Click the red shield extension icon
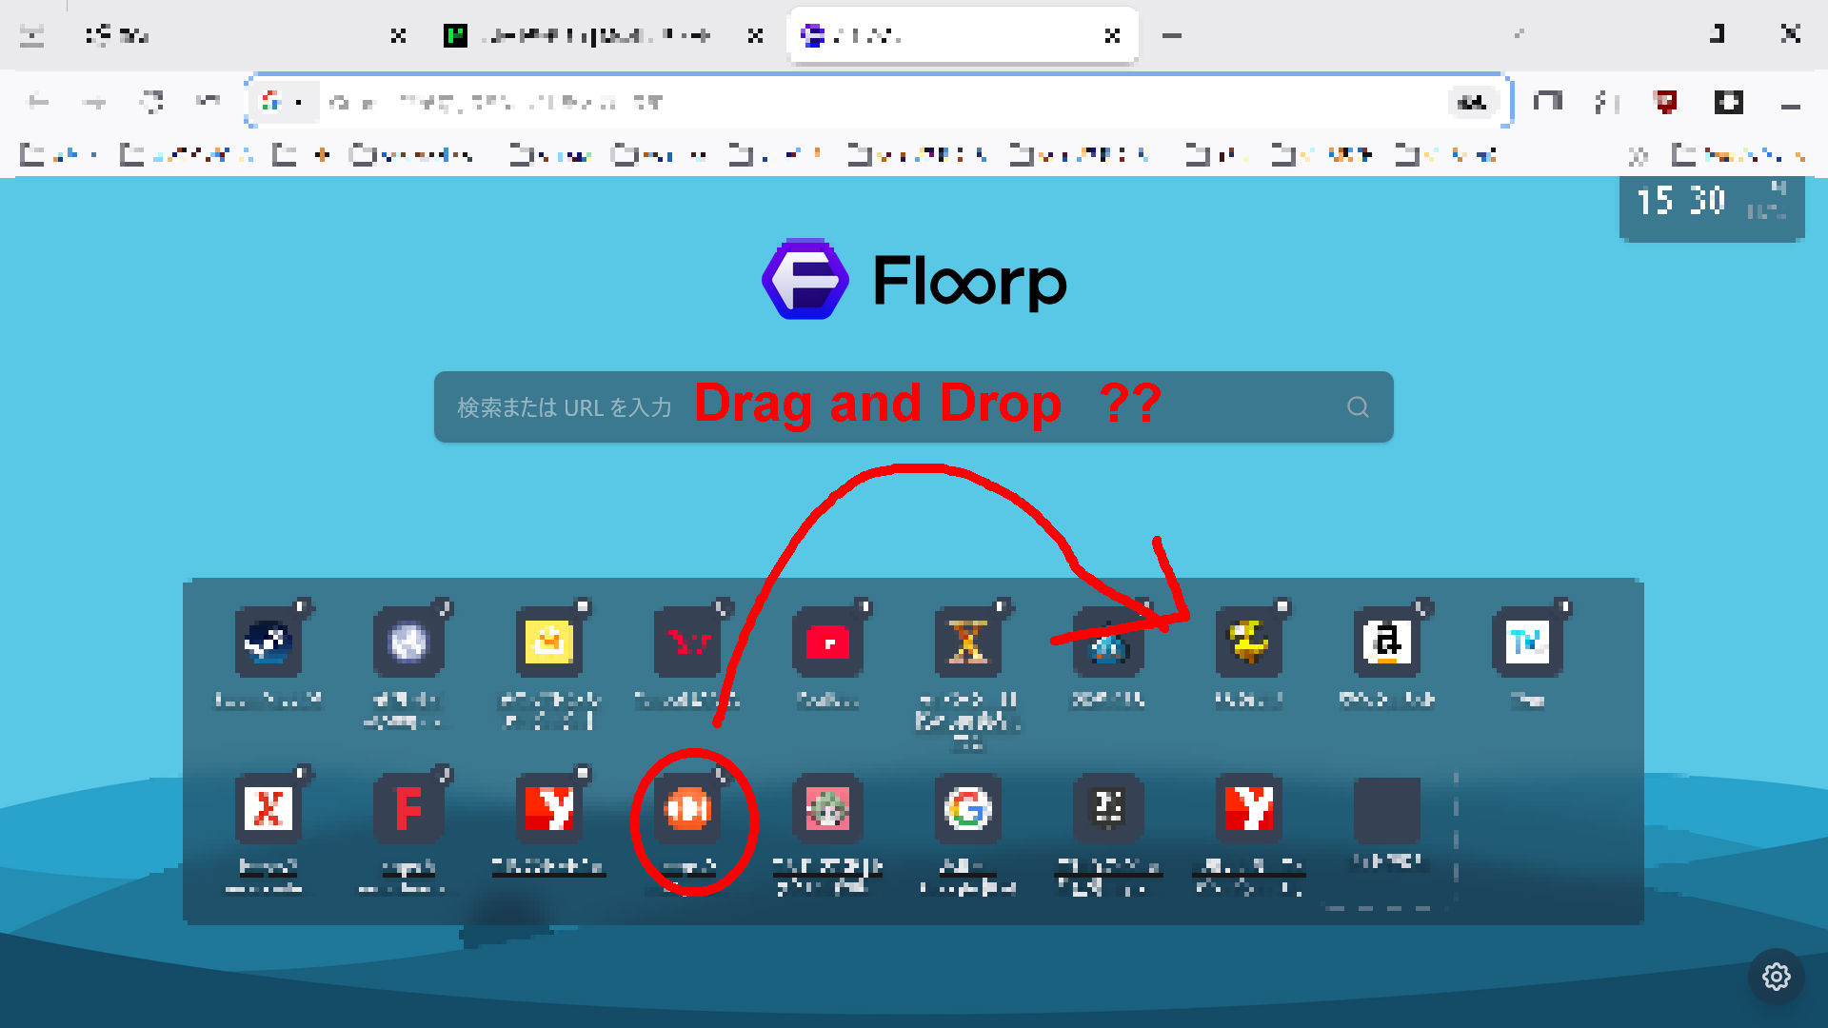Screen dimensions: 1828x1028 1666,102
